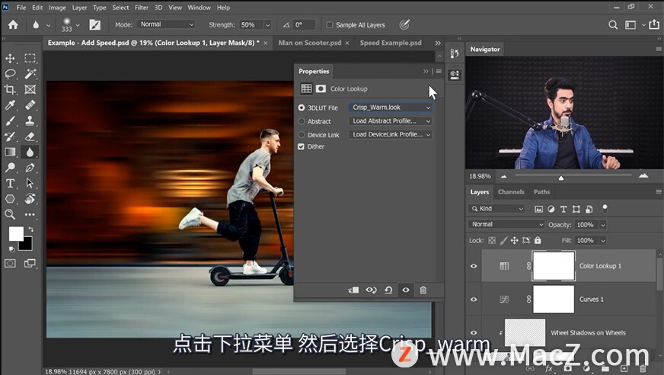Select the Path Selection arrow tool
Screen dimensions: 664x375
point(30,183)
